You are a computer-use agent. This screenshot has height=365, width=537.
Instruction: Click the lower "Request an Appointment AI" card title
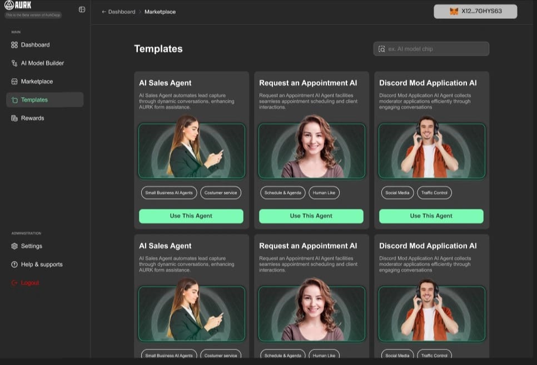click(308, 246)
